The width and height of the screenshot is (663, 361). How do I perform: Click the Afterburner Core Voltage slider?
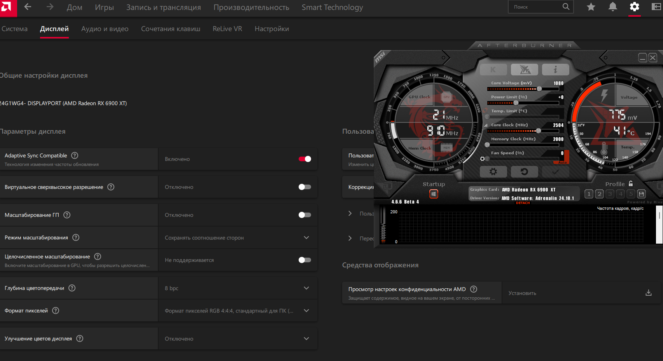coord(523,89)
